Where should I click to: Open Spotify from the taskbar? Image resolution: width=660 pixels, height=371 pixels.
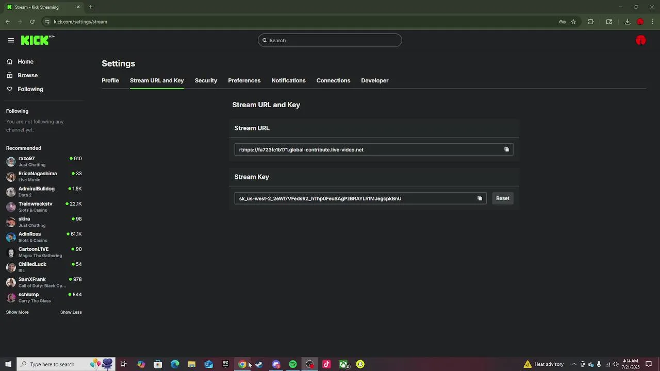coord(293,364)
